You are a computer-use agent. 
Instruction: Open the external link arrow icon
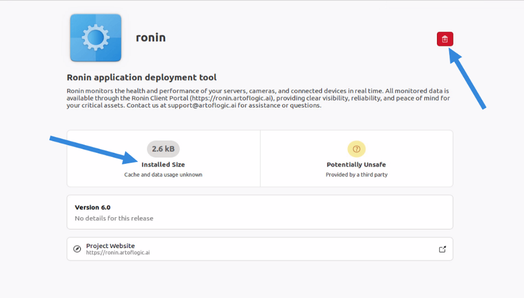point(442,249)
